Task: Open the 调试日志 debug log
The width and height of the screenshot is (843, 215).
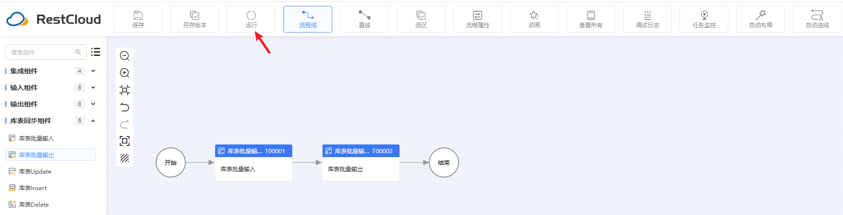Action: click(x=647, y=19)
